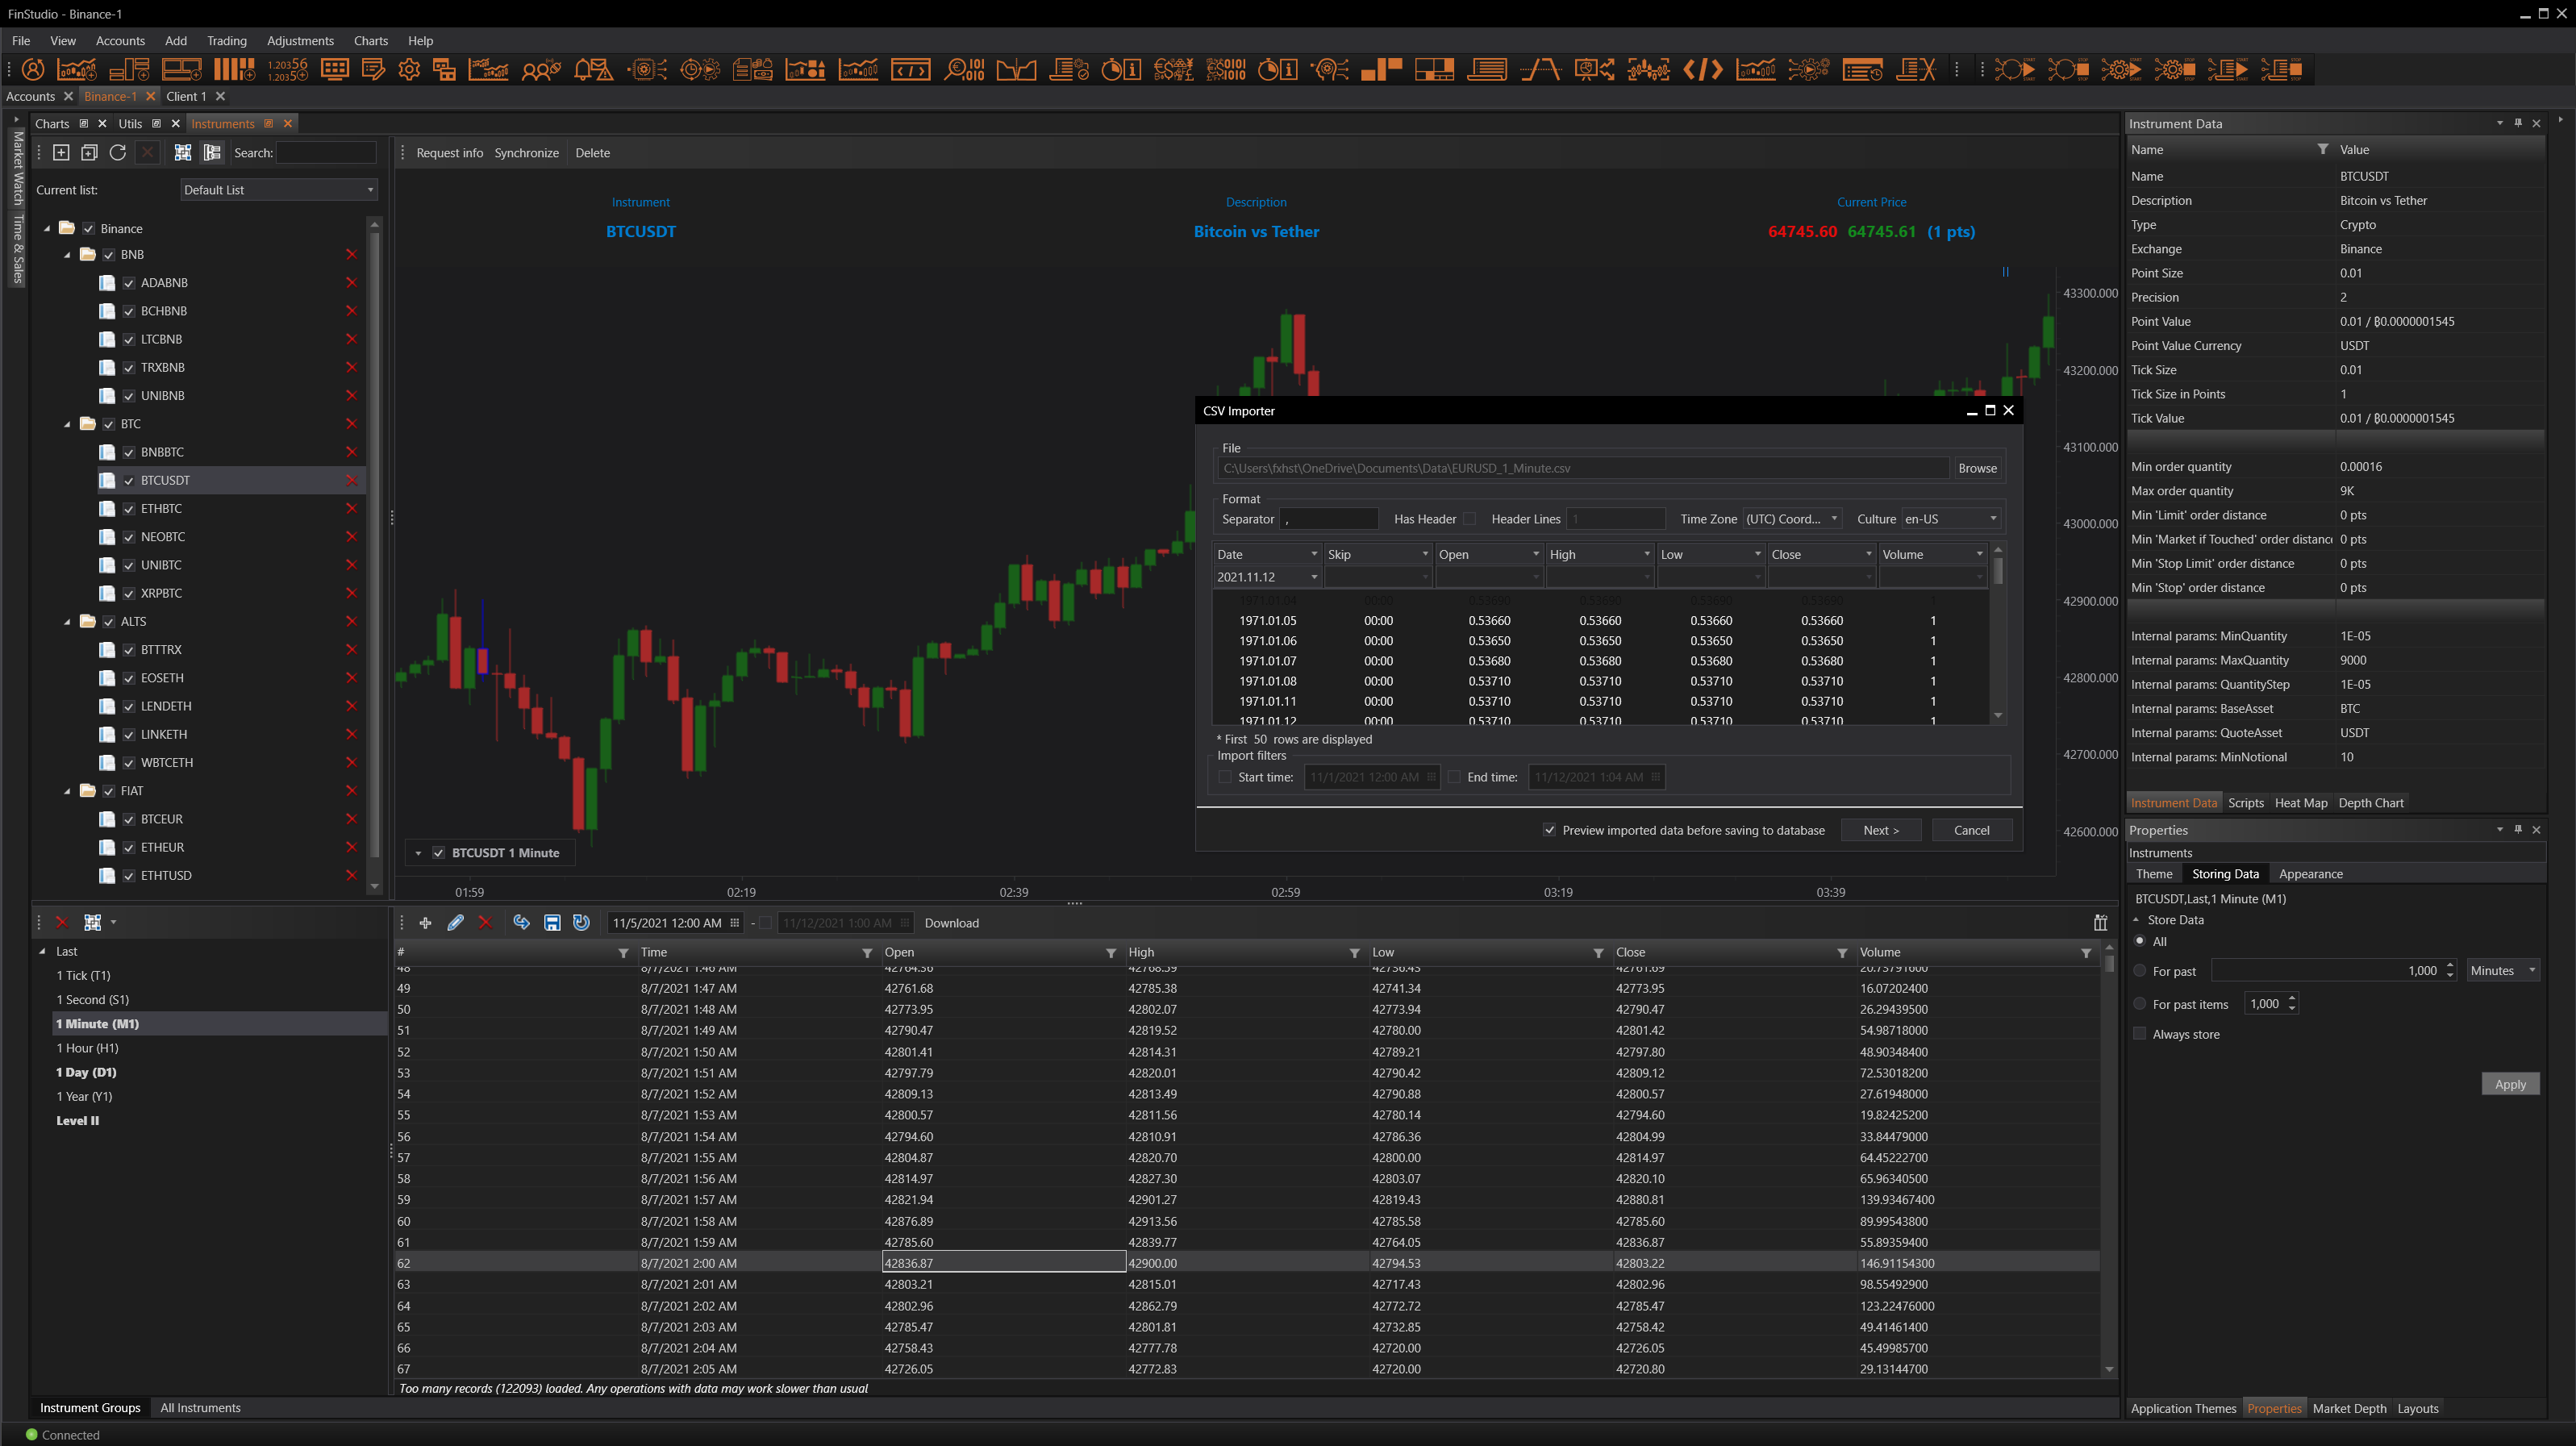The width and height of the screenshot is (2576, 1446).
Task: Click the add record plus icon
Action: [425, 922]
